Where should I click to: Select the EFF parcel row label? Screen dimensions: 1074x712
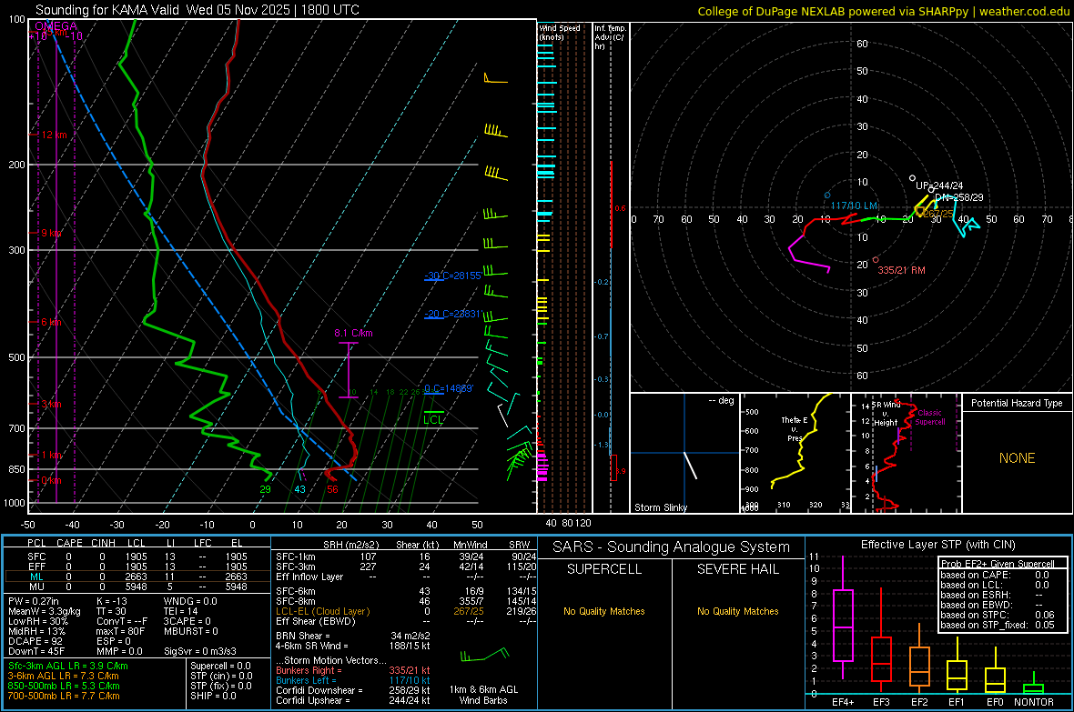(x=36, y=567)
